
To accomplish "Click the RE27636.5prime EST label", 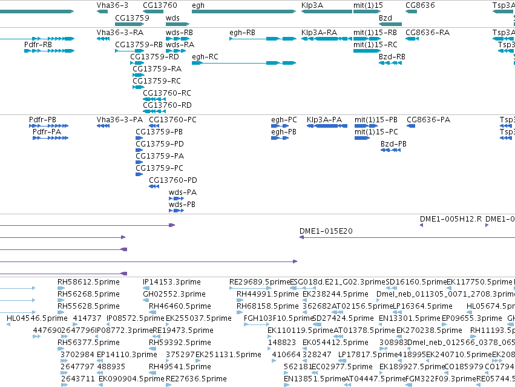I will point(196,379).
